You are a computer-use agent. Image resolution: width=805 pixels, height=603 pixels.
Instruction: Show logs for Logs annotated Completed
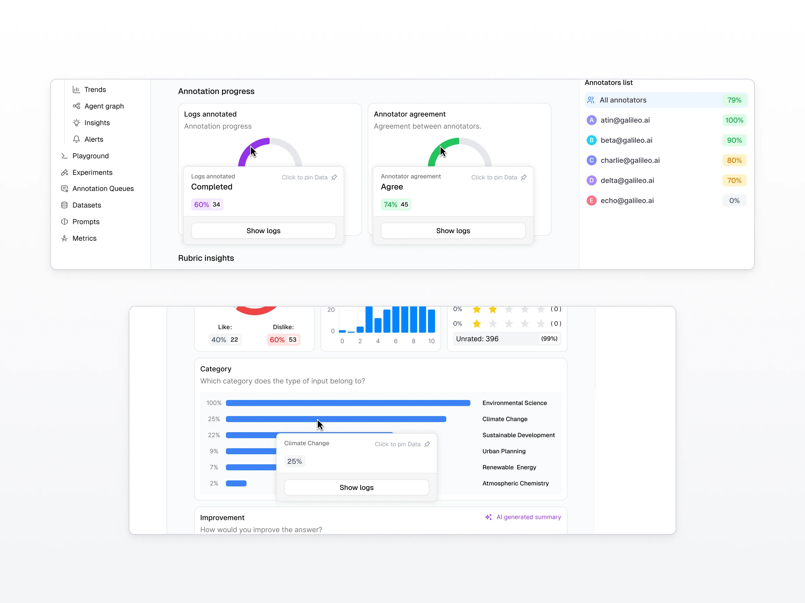[x=263, y=231]
